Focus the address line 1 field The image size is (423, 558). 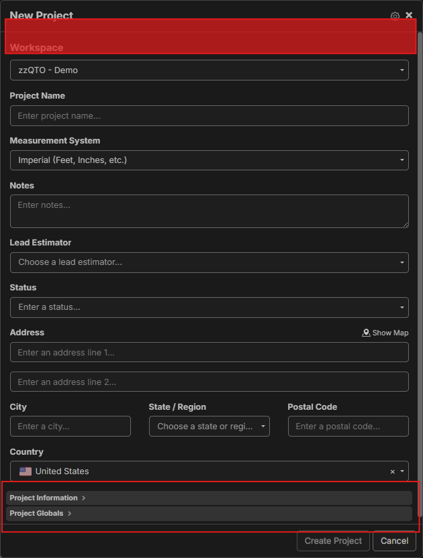tap(209, 352)
